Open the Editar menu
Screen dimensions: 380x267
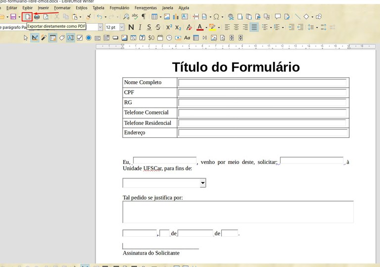pyautogui.click(x=12, y=8)
